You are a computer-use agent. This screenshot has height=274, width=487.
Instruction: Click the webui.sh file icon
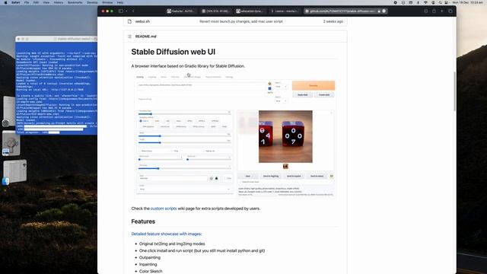[129, 21]
